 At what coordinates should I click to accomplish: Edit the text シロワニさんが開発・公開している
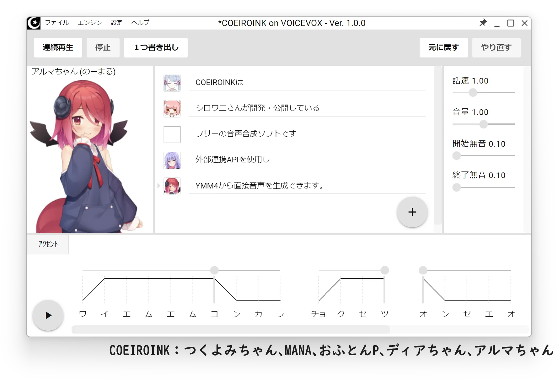pos(307,108)
